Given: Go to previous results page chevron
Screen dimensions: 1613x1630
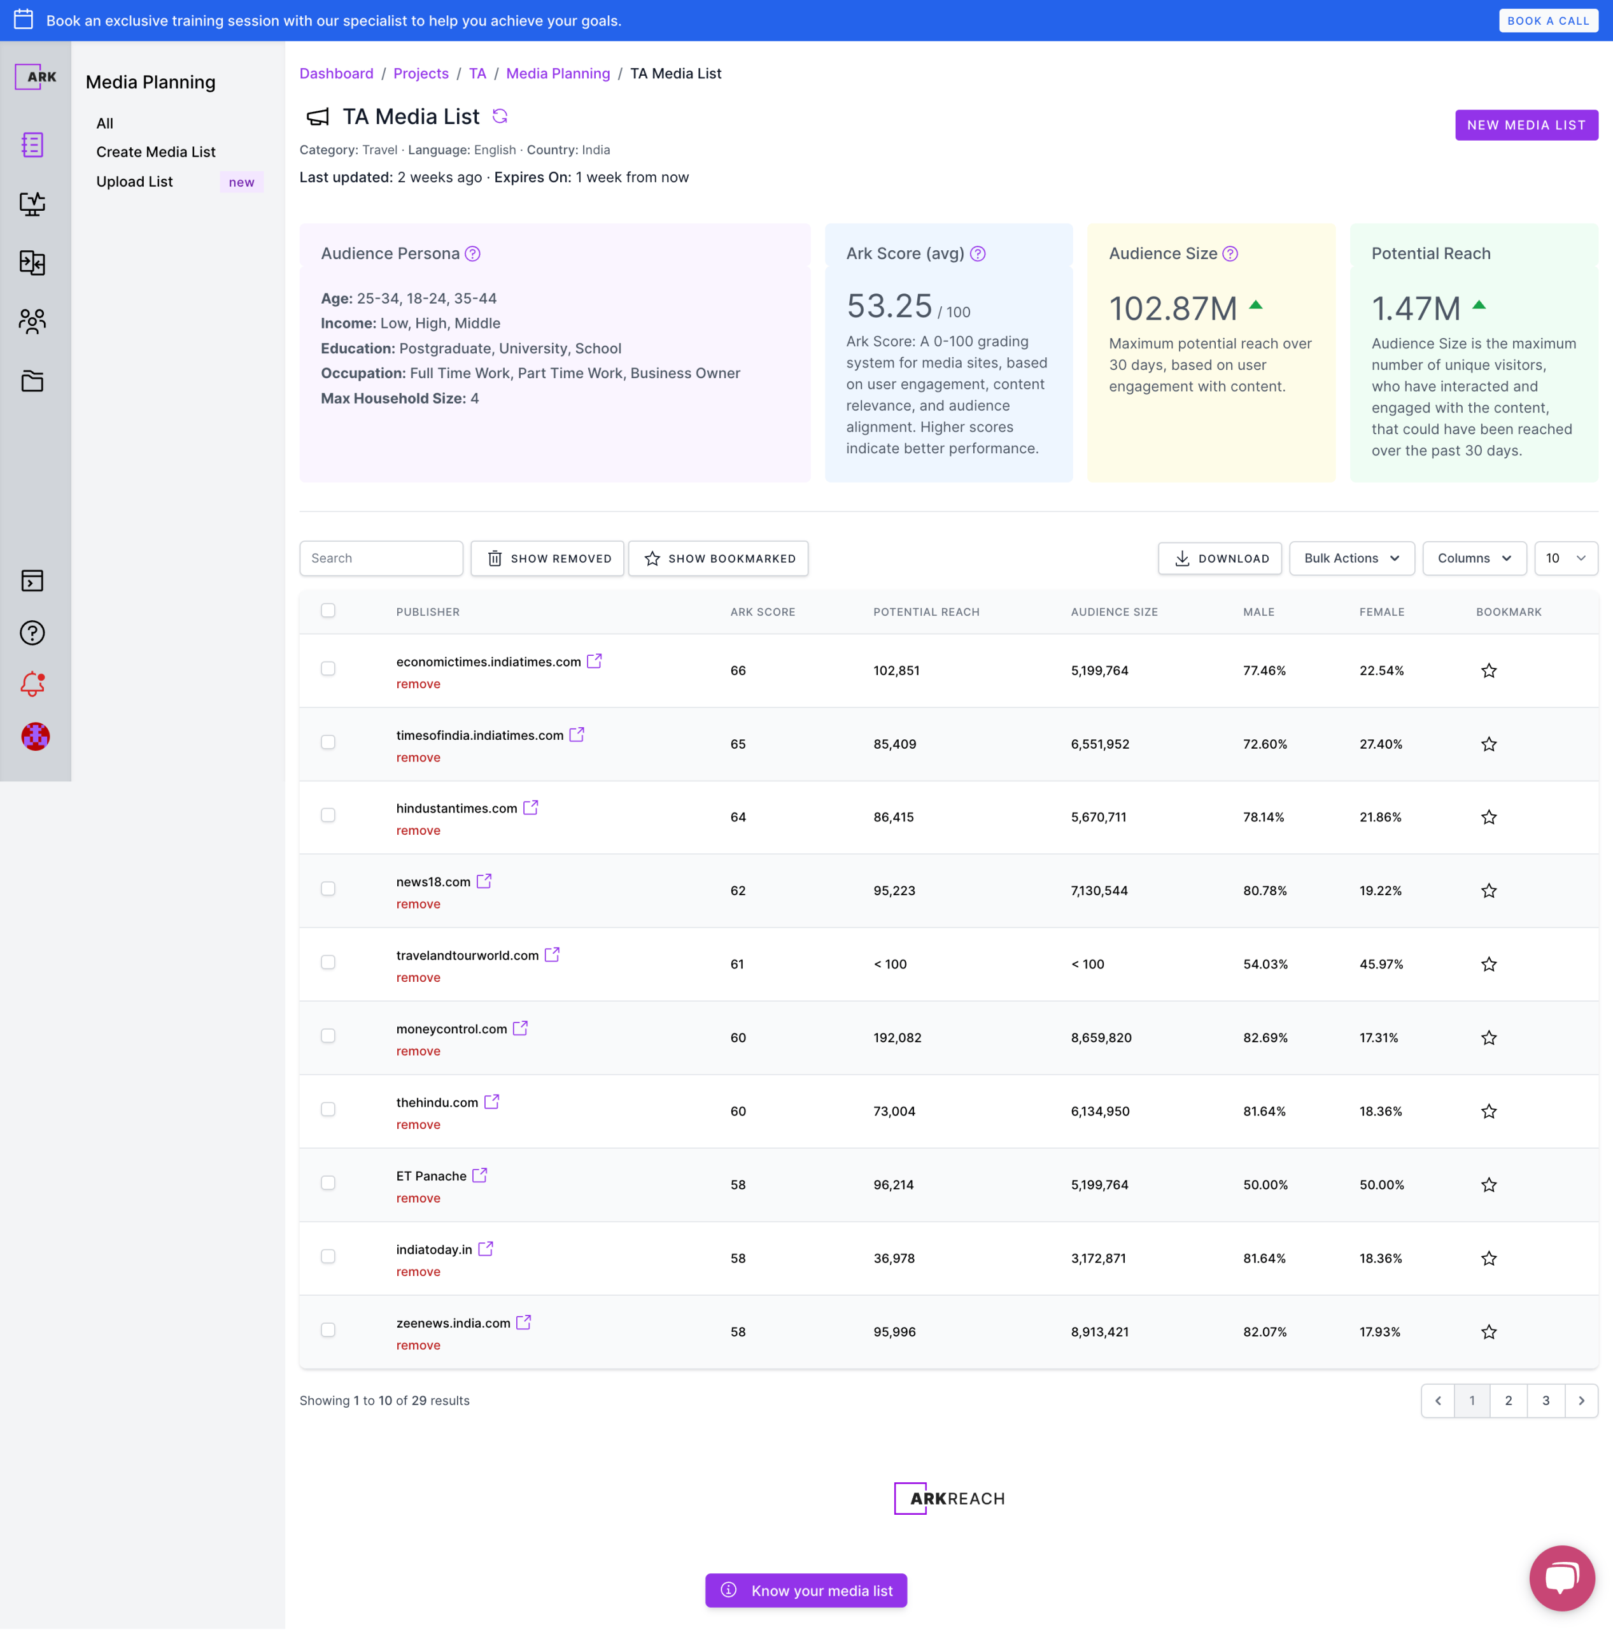Looking at the screenshot, I should (1439, 1401).
